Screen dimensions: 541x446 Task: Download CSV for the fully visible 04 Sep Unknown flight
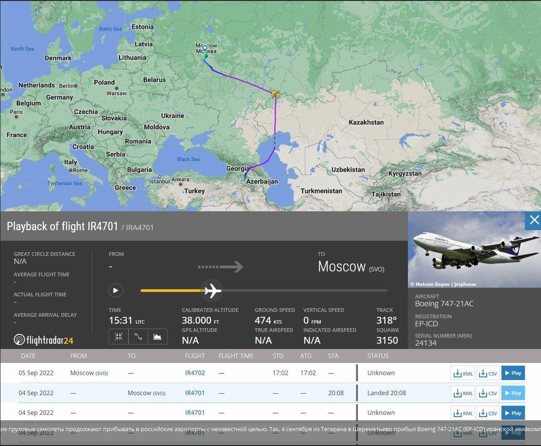coord(488,413)
